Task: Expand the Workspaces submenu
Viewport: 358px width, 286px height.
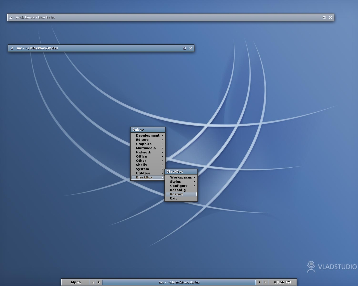Action: pyautogui.click(x=181, y=177)
